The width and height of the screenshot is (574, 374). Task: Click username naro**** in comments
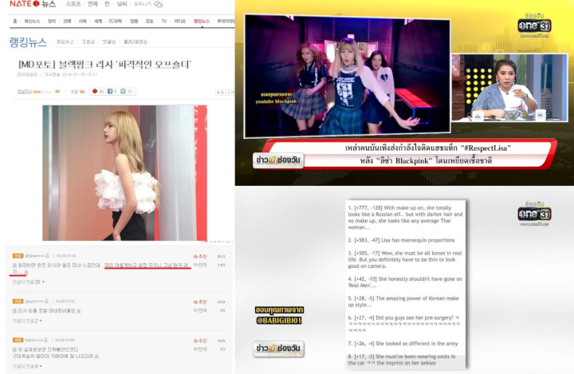[x=34, y=341]
